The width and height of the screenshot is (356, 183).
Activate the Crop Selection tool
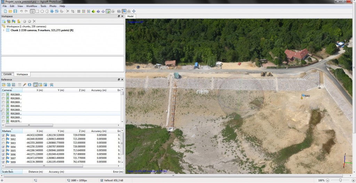point(73,11)
